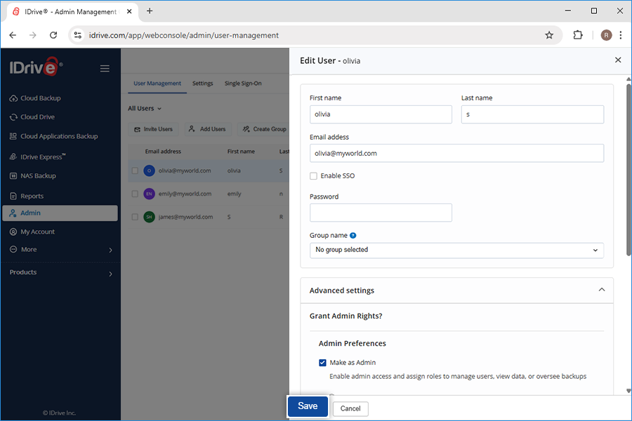Open the Cloud Backup sidebar item
Viewport: 632px width, 421px height.
(x=36, y=98)
